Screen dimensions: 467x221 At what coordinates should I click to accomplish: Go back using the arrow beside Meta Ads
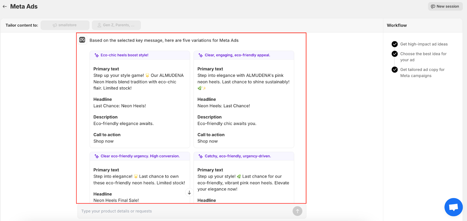(x=5, y=6)
